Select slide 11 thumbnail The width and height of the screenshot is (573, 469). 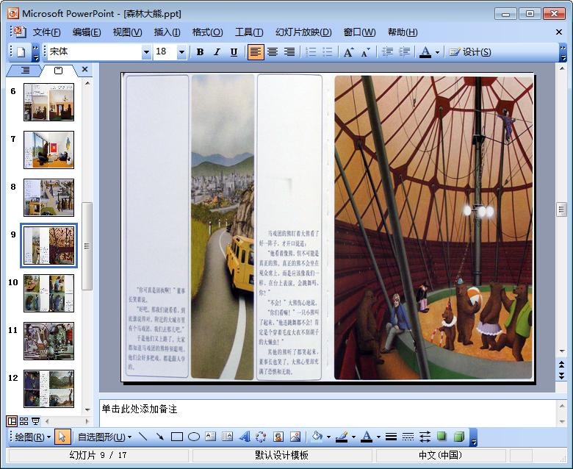(x=48, y=341)
